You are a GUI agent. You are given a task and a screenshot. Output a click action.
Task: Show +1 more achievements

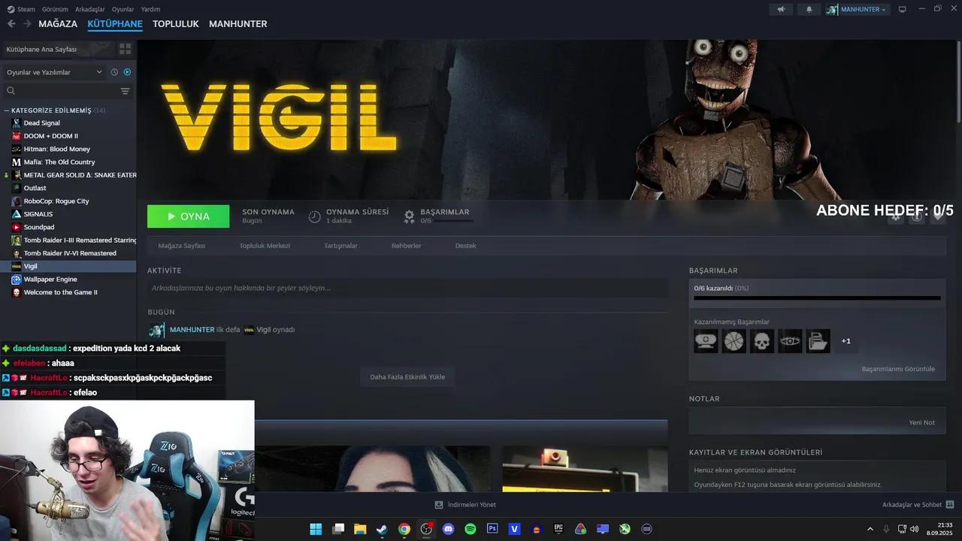(x=846, y=341)
